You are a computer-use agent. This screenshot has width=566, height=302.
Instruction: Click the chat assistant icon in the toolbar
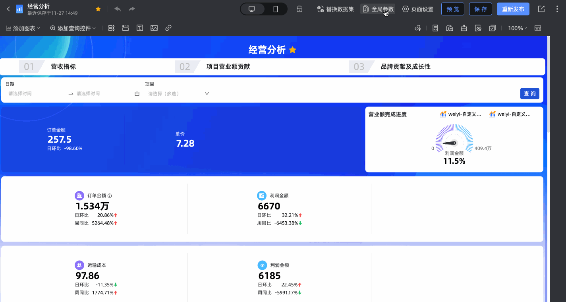point(450,28)
